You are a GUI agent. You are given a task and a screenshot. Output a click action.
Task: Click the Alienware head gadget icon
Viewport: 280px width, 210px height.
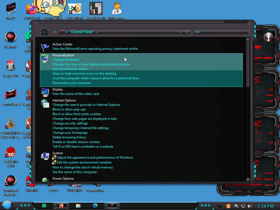click(x=269, y=37)
